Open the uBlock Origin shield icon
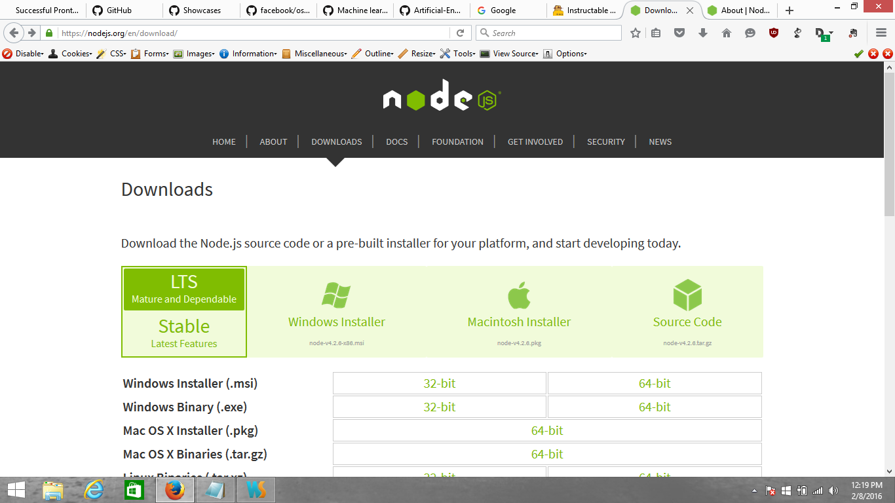The width and height of the screenshot is (895, 503). click(774, 33)
